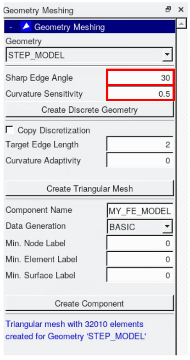Close the Geometry Meshing panel
The height and width of the screenshot is (360, 190).
click(181, 10)
